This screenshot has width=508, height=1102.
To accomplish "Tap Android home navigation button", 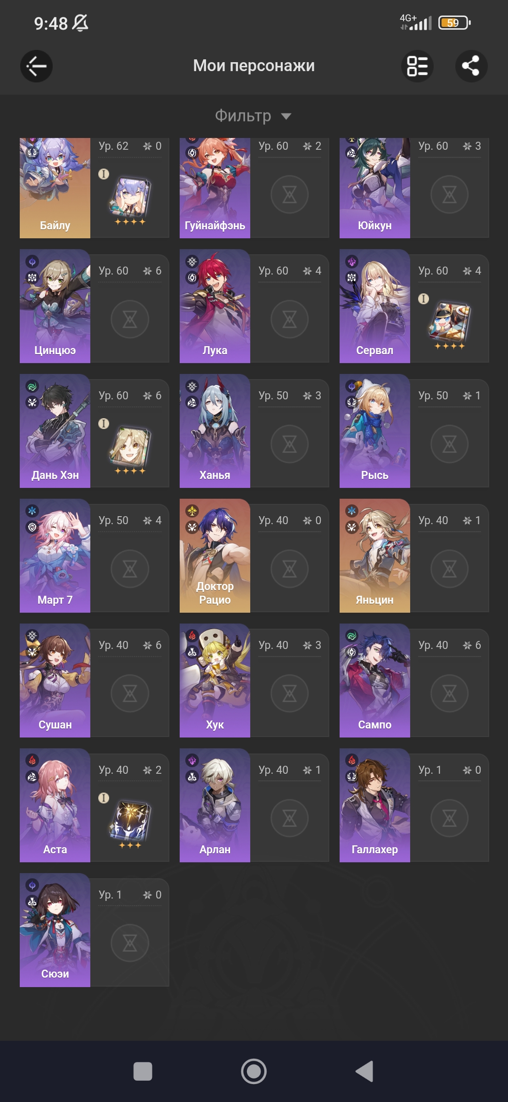I will click(254, 1071).
